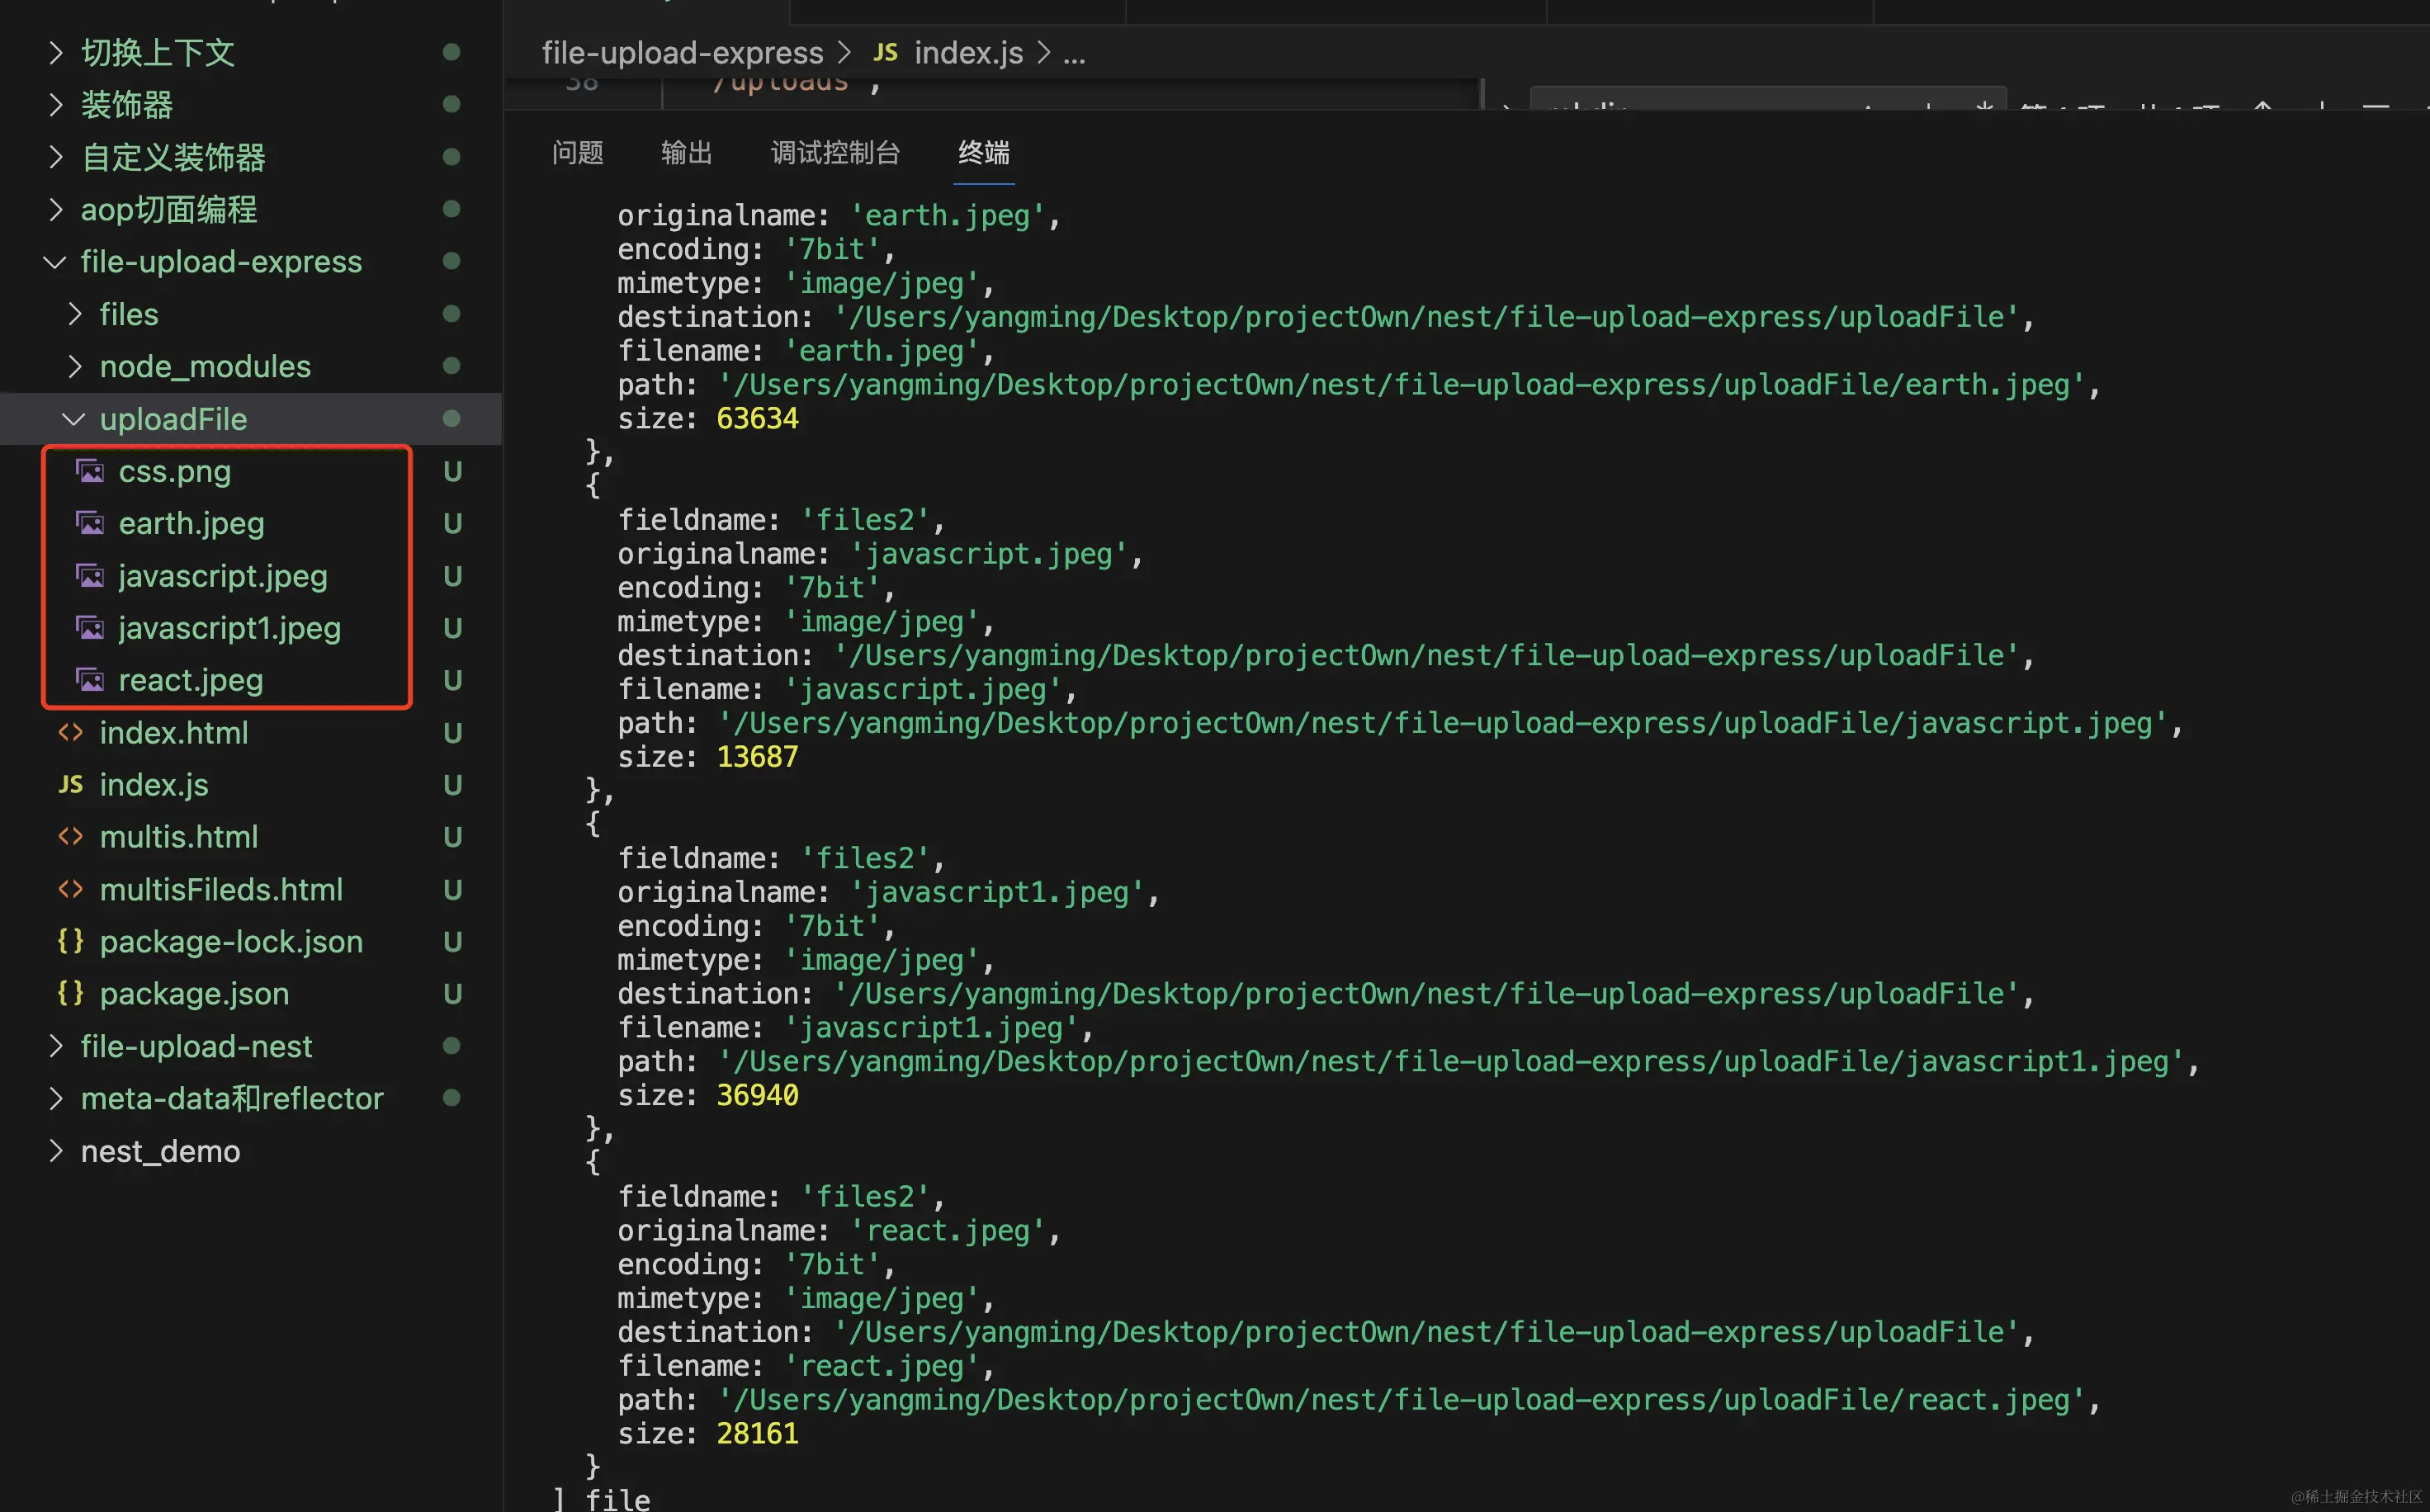Click the JS icon of index.js in explorer
2430x1512 pixels.
(x=70, y=785)
